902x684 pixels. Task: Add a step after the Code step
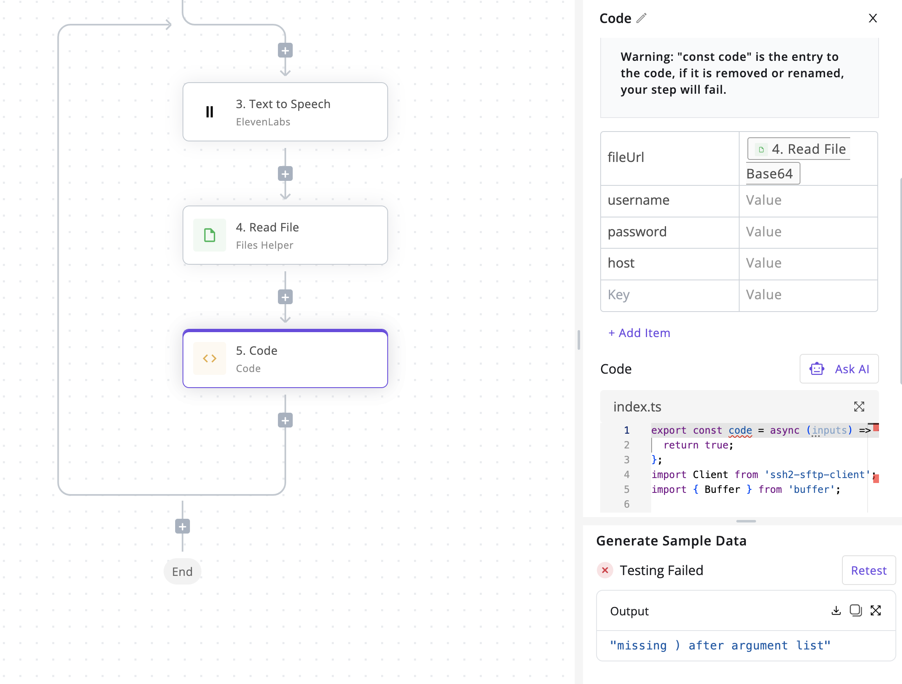285,421
